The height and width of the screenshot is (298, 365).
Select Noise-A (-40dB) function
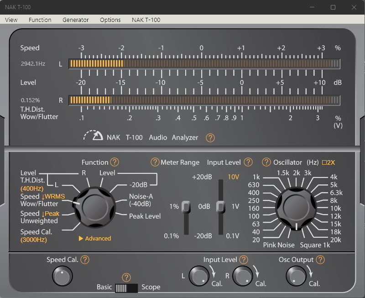pos(141,200)
